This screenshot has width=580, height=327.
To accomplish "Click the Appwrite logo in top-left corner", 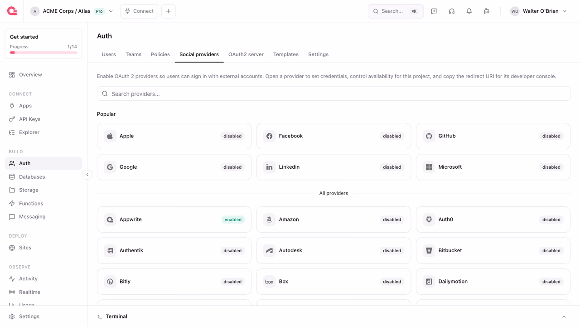I will point(12,11).
